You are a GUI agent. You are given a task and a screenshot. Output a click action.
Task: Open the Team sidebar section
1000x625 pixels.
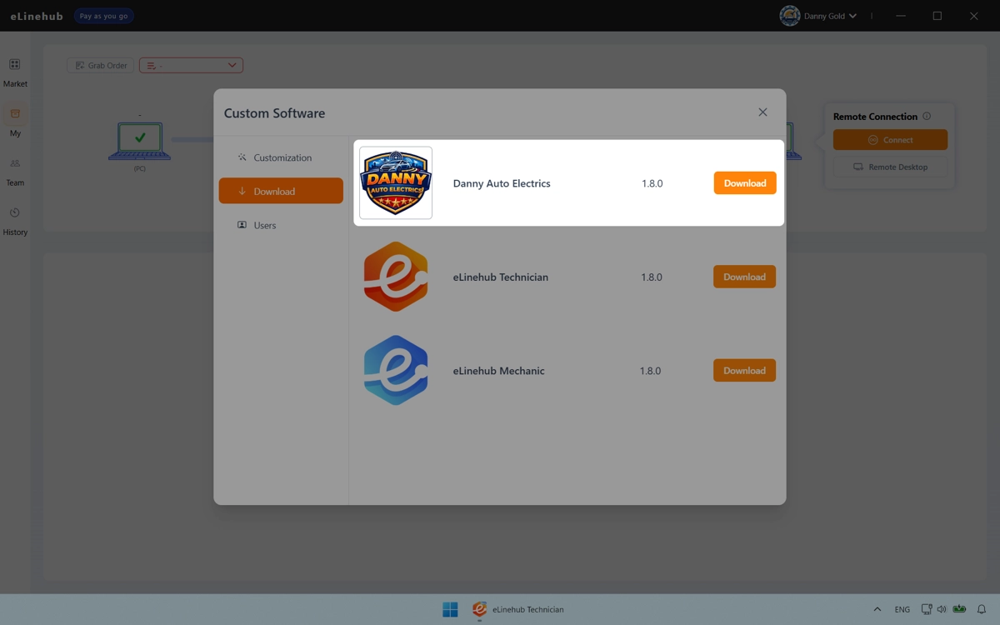click(x=15, y=172)
